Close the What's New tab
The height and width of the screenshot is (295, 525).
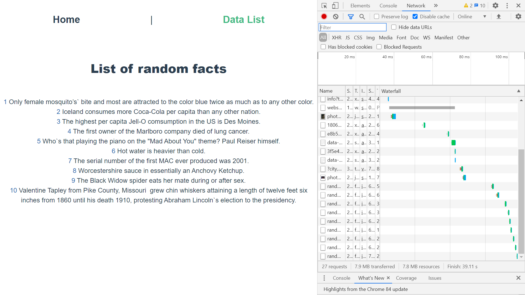388,278
